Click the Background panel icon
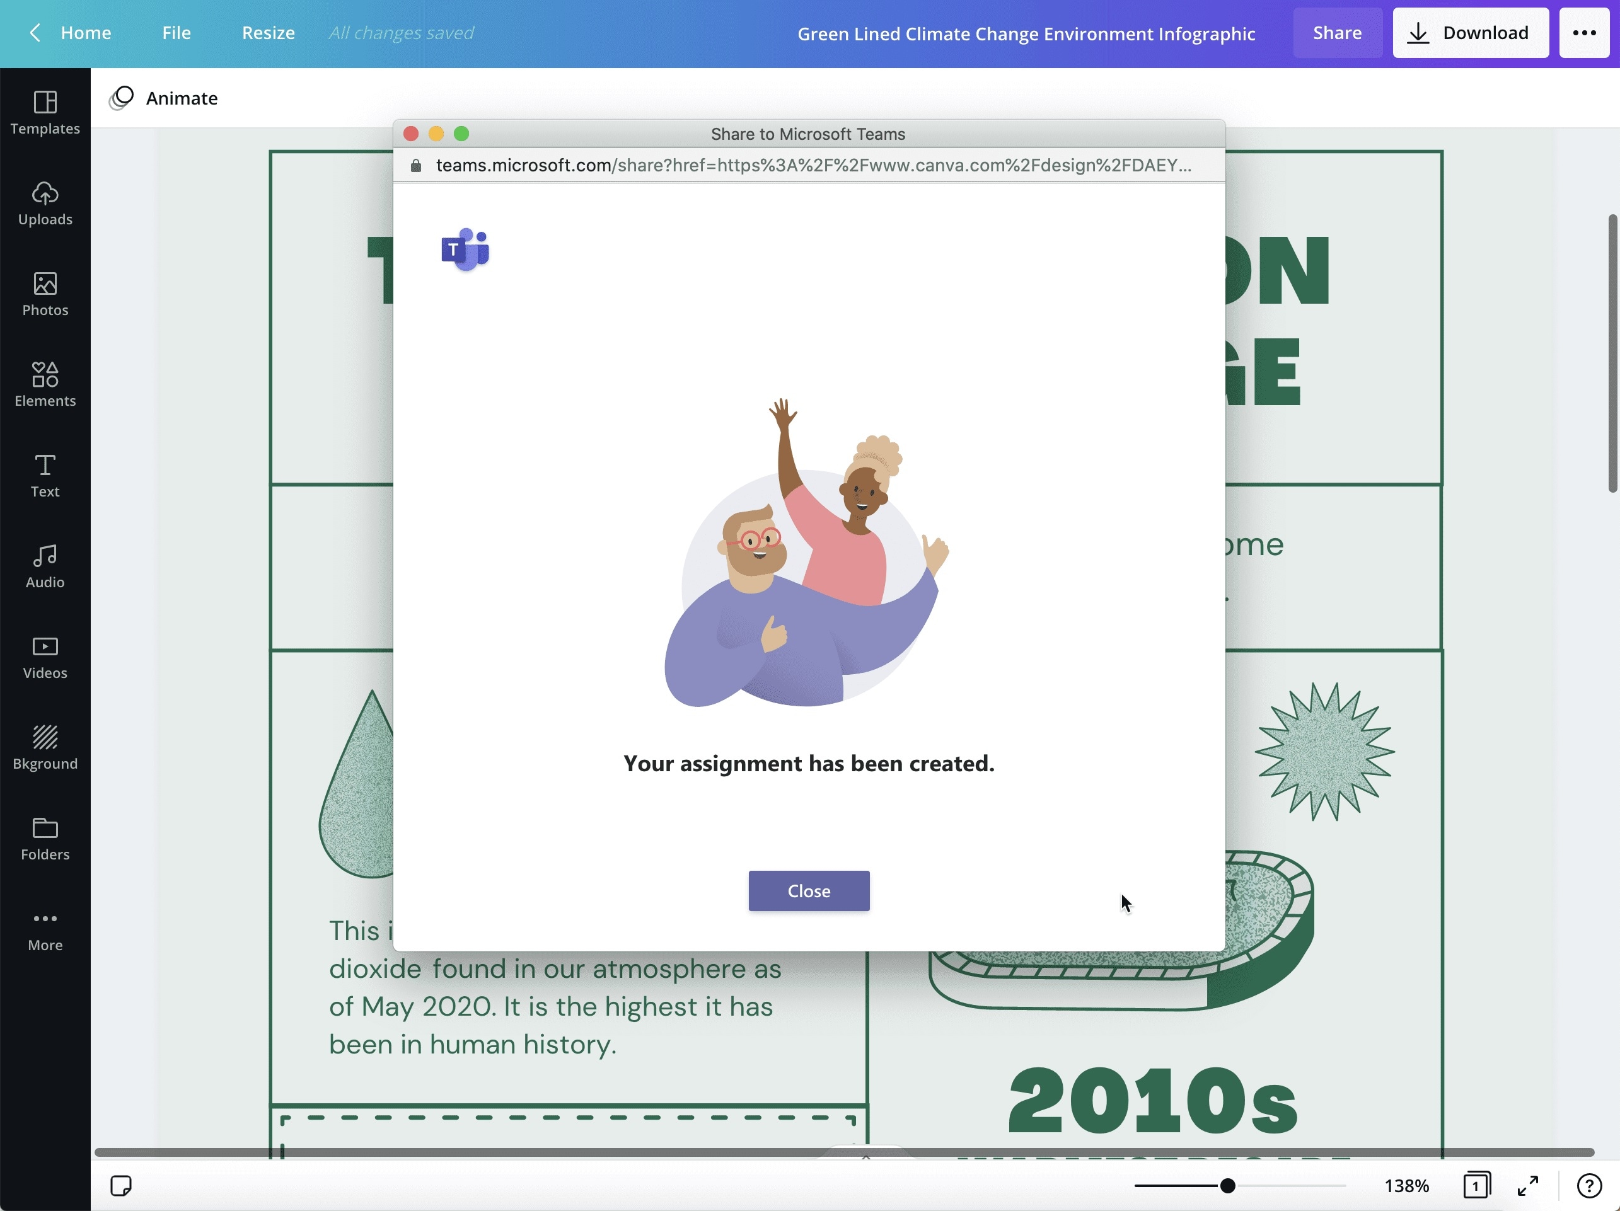This screenshot has height=1211, width=1620. click(45, 738)
